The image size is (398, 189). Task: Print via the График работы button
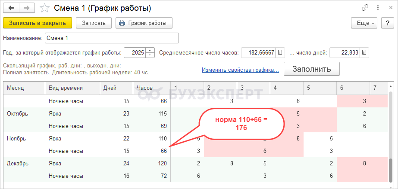(144, 23)
